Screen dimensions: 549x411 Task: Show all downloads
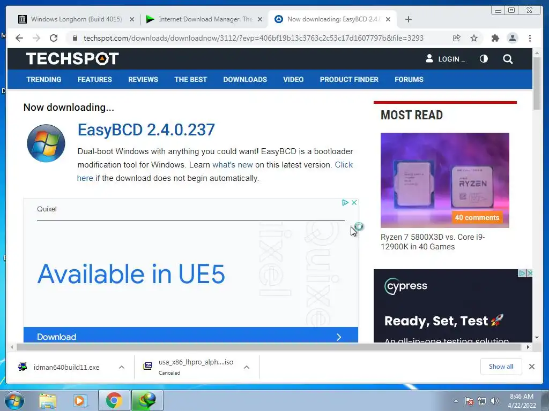(x=501, y=366)
